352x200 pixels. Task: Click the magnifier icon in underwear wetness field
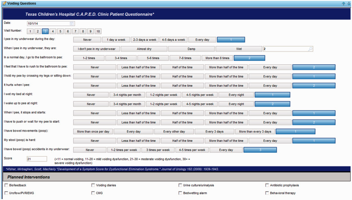pyautogui.click(x=310, y=49)
